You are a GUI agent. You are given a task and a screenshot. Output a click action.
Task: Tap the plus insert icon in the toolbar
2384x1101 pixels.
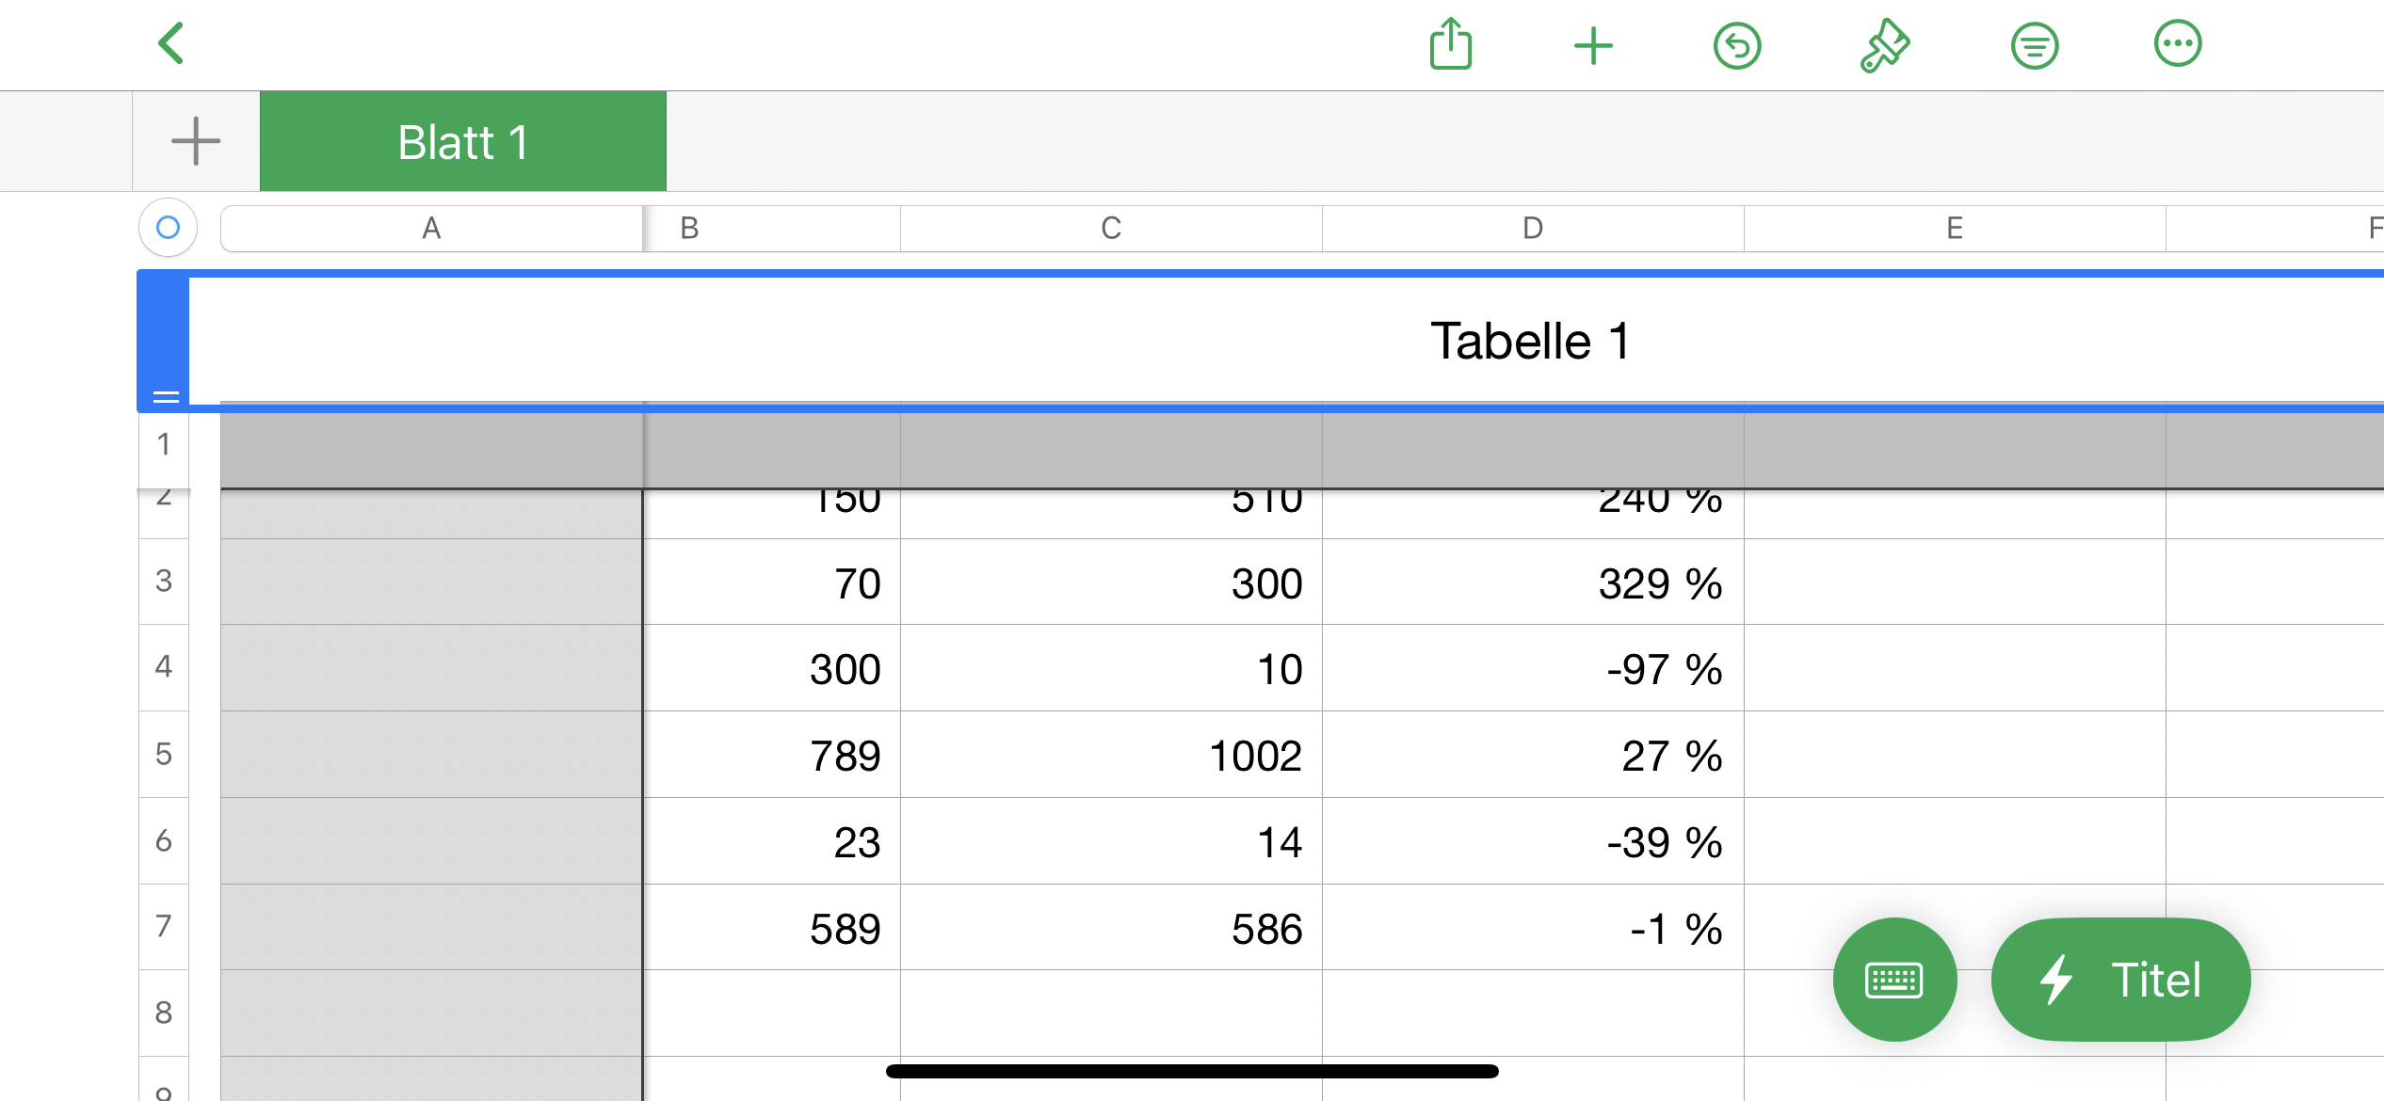pyautogui.click(x=1593, y=45)
